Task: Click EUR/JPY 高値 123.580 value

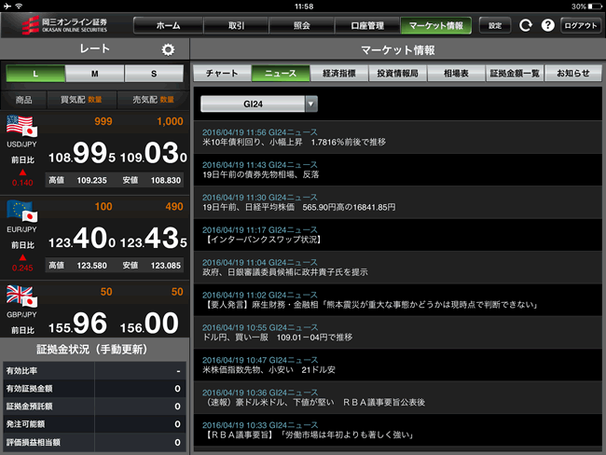Action: tap(91, 266)
